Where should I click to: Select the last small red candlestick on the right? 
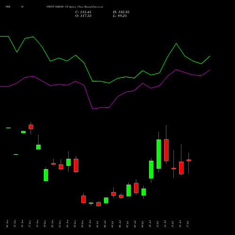coord(189,160)
